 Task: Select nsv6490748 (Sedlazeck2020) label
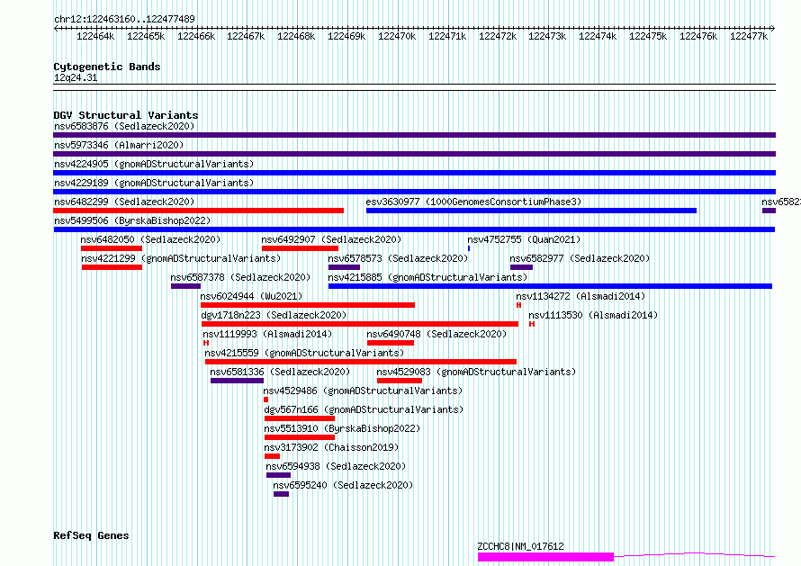tap(436, 334)
